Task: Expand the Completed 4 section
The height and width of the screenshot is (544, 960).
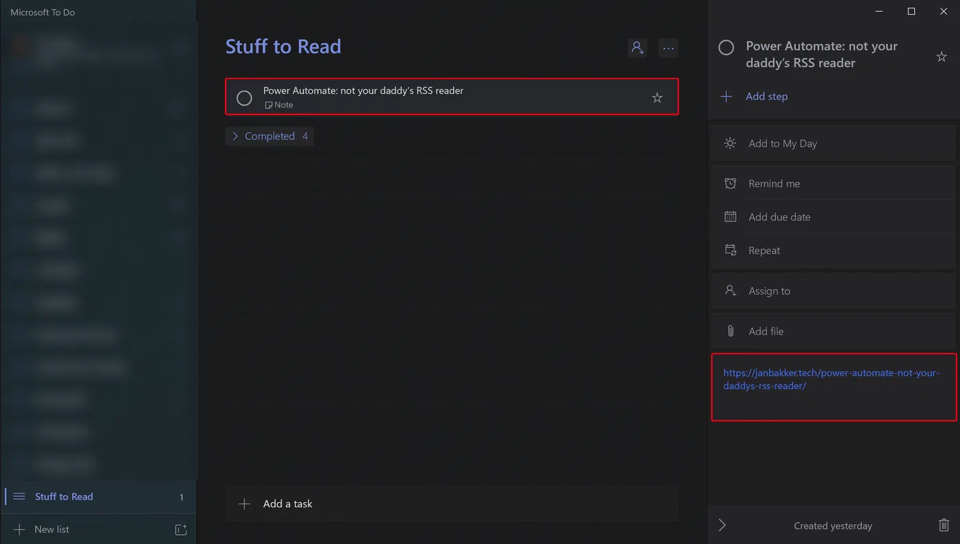Action: (270, 136)
